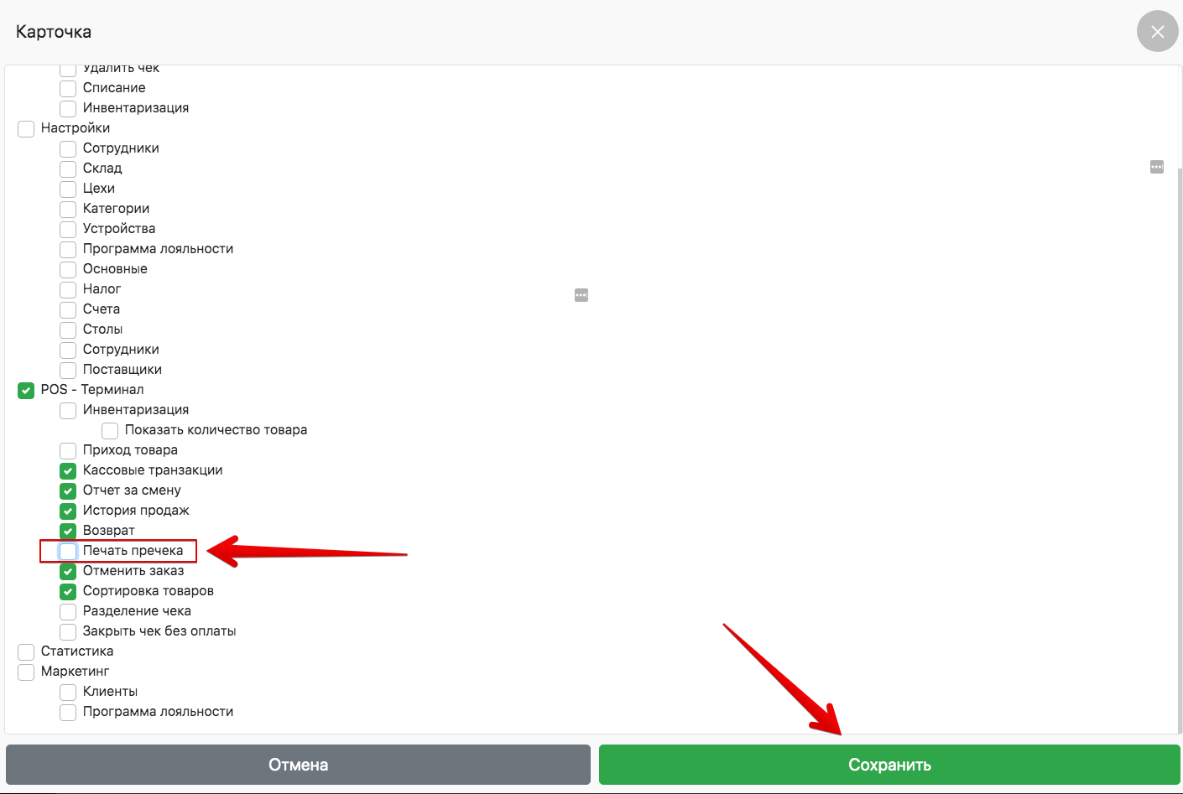This screenshot has width=1183, height=794.
Task: Enable the Печать пречека checkbox
Action: pyautogui.click(x=68, y=551)
